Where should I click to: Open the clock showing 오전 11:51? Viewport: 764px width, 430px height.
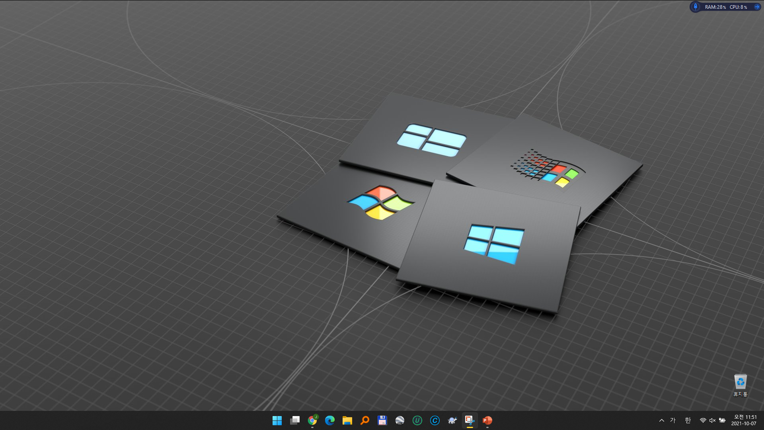[745, 417]
